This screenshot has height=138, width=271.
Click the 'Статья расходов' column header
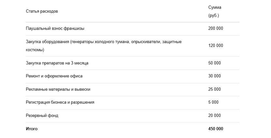tap(42, 11)
